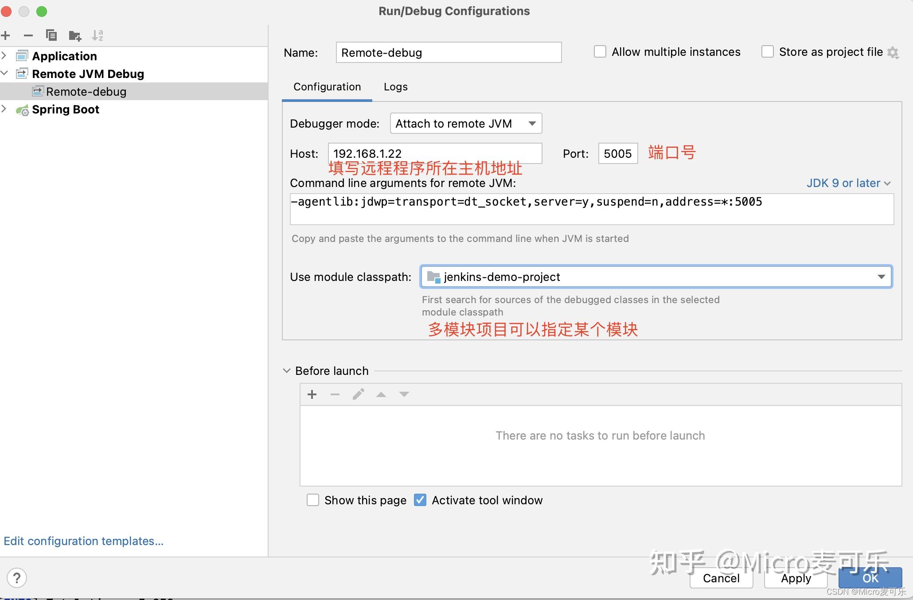Enable Allow multiple instances
The height and width of the screenshot is (600, 913).
pos(600,51)
